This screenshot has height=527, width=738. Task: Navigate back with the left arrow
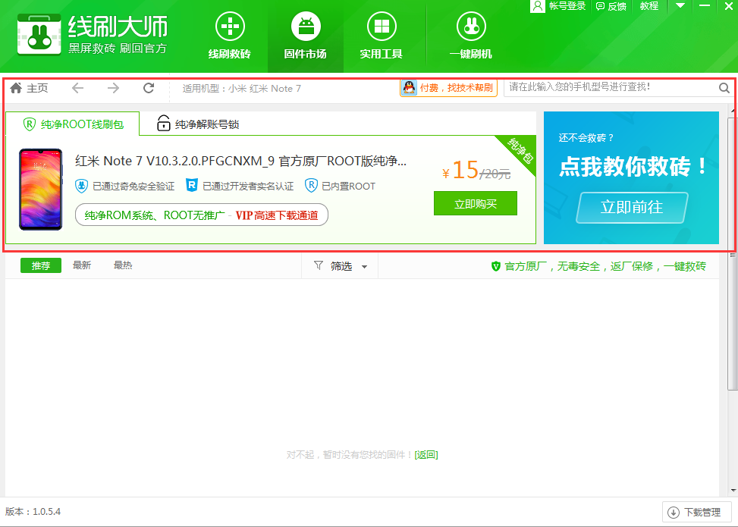coord(77,88)
